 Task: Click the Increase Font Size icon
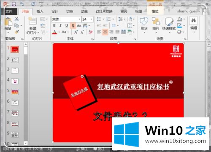pos(76,32)
